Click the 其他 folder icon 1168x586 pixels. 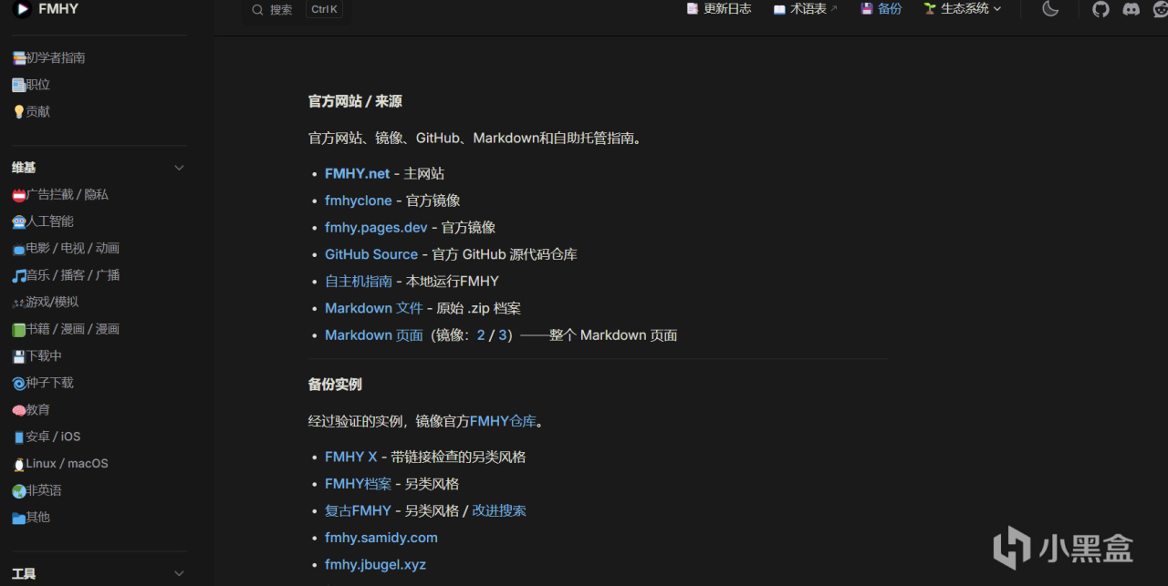[x=18, y=518]
